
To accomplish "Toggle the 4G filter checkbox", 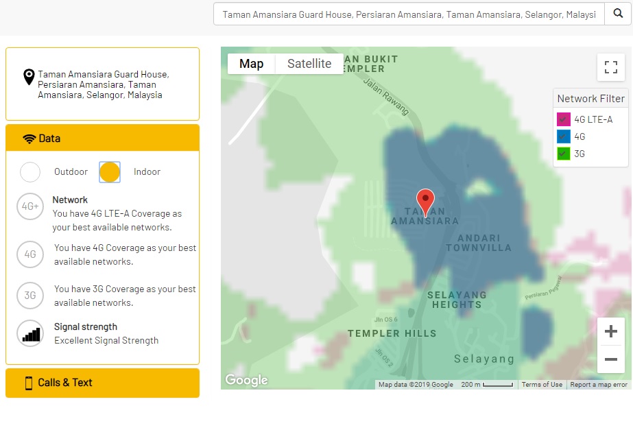I will [x=564, y=136].
